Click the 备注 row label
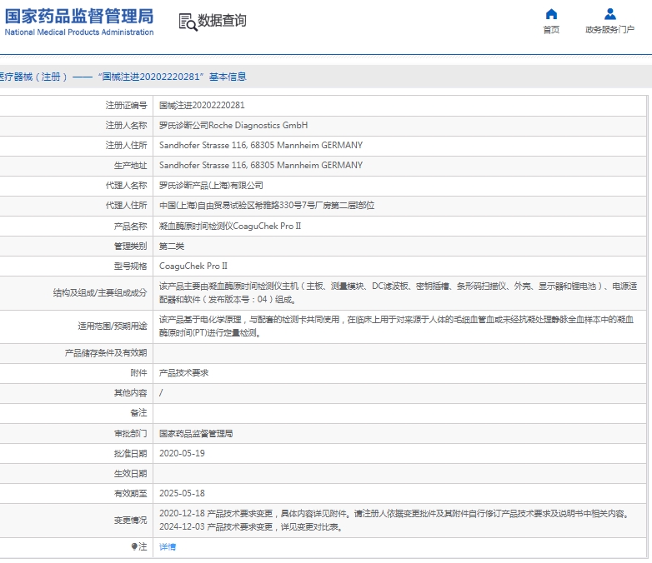Viewport: 652px width, 563px height. [x=138, y=412]
